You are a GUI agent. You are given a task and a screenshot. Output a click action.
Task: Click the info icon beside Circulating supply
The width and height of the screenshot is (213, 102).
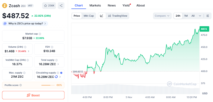tap(58, 73)
